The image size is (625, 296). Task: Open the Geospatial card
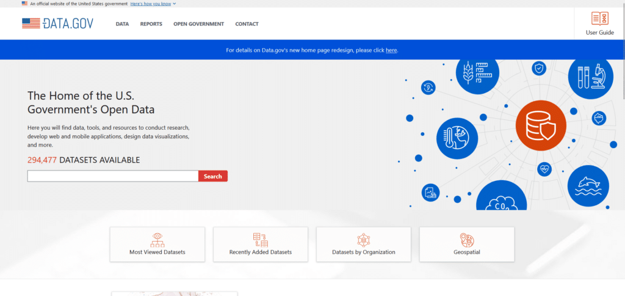click(467, 244)
